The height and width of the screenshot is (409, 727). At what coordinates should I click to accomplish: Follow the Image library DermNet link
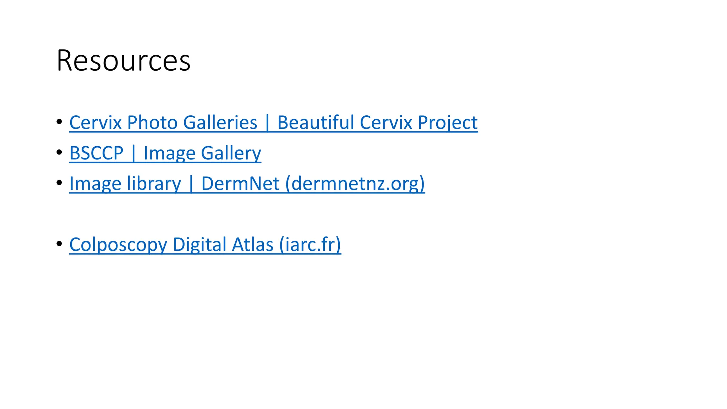click(x=247, y=184)
